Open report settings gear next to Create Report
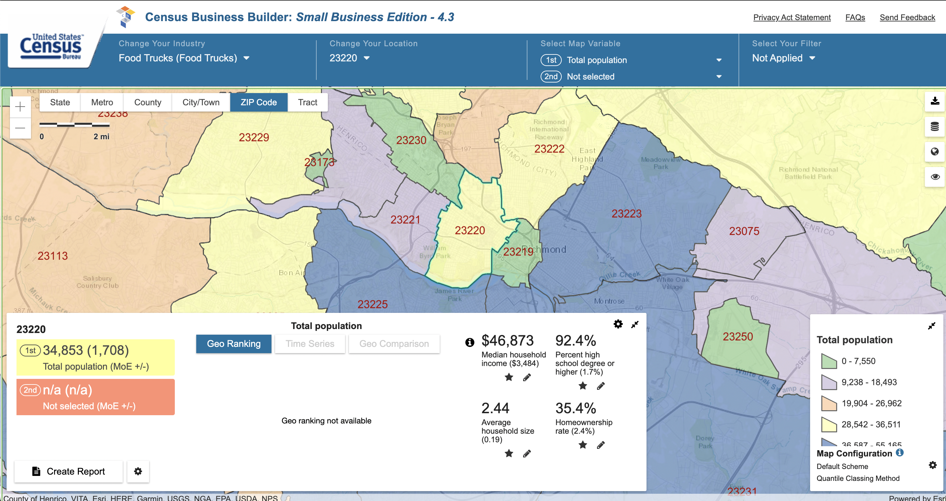Viewport: 946px width, 501px height. pyautogui.click(x=138, y=471)
